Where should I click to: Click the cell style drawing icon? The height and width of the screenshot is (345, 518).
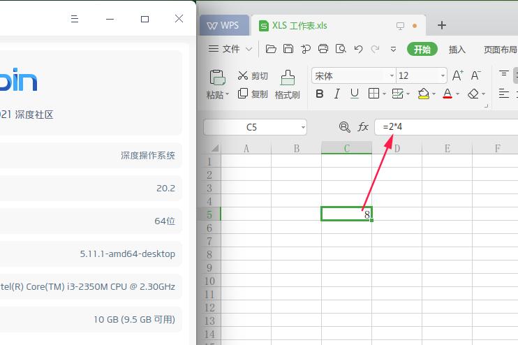click(397, 94)
